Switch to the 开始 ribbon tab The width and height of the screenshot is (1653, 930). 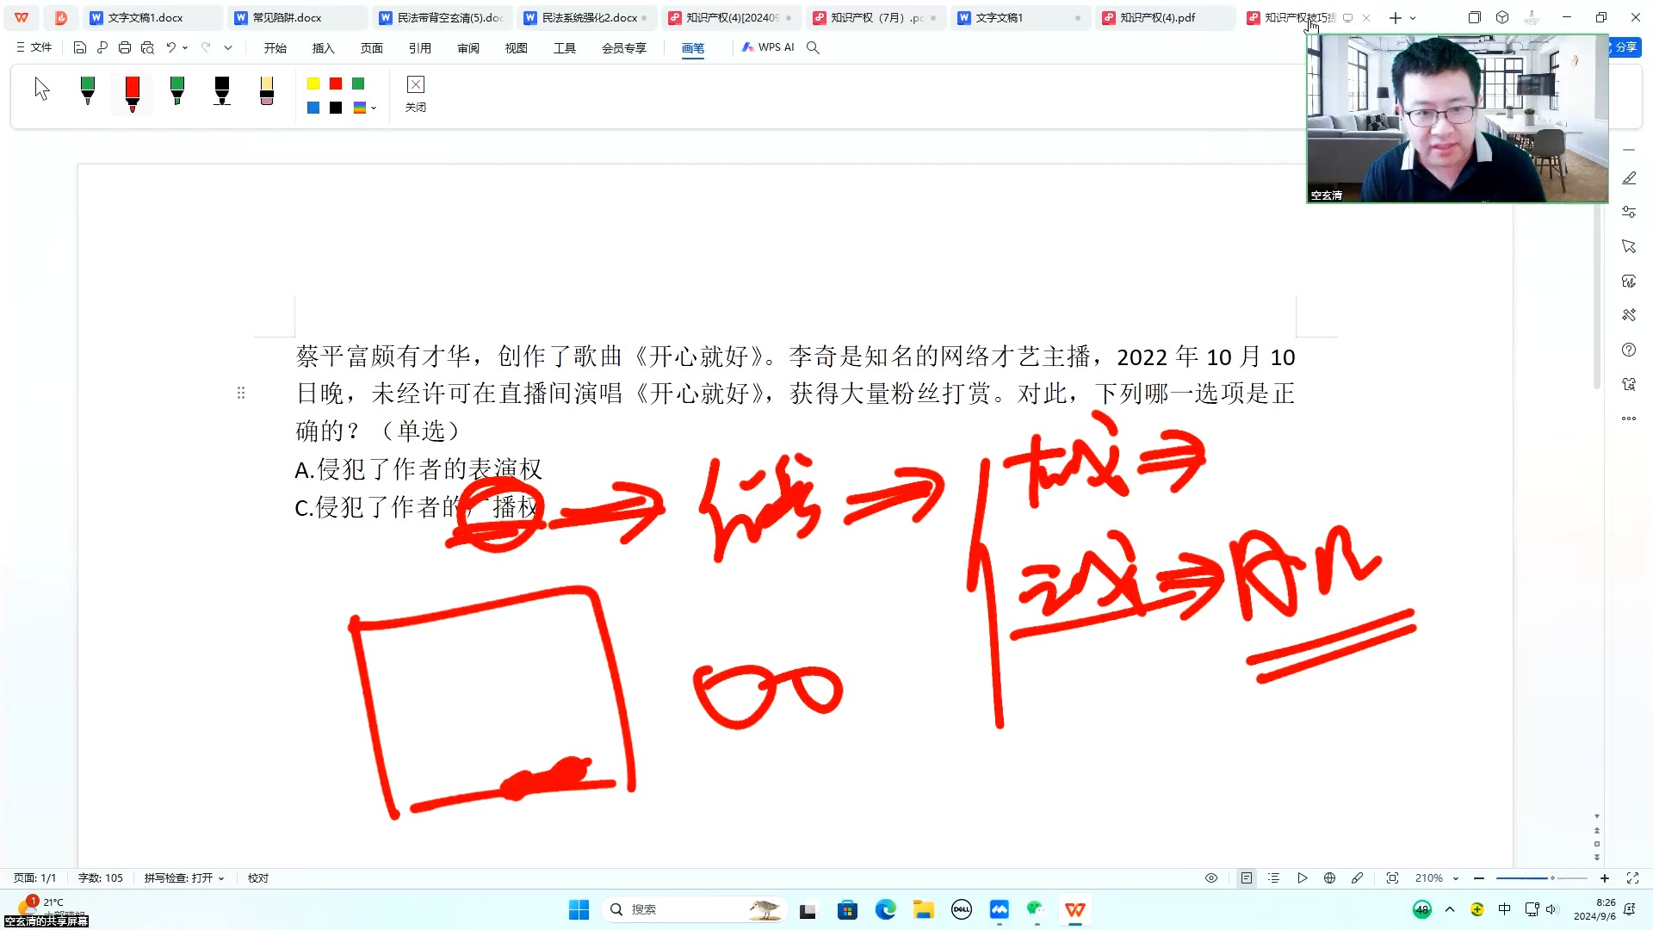click(x=275, y=48)
